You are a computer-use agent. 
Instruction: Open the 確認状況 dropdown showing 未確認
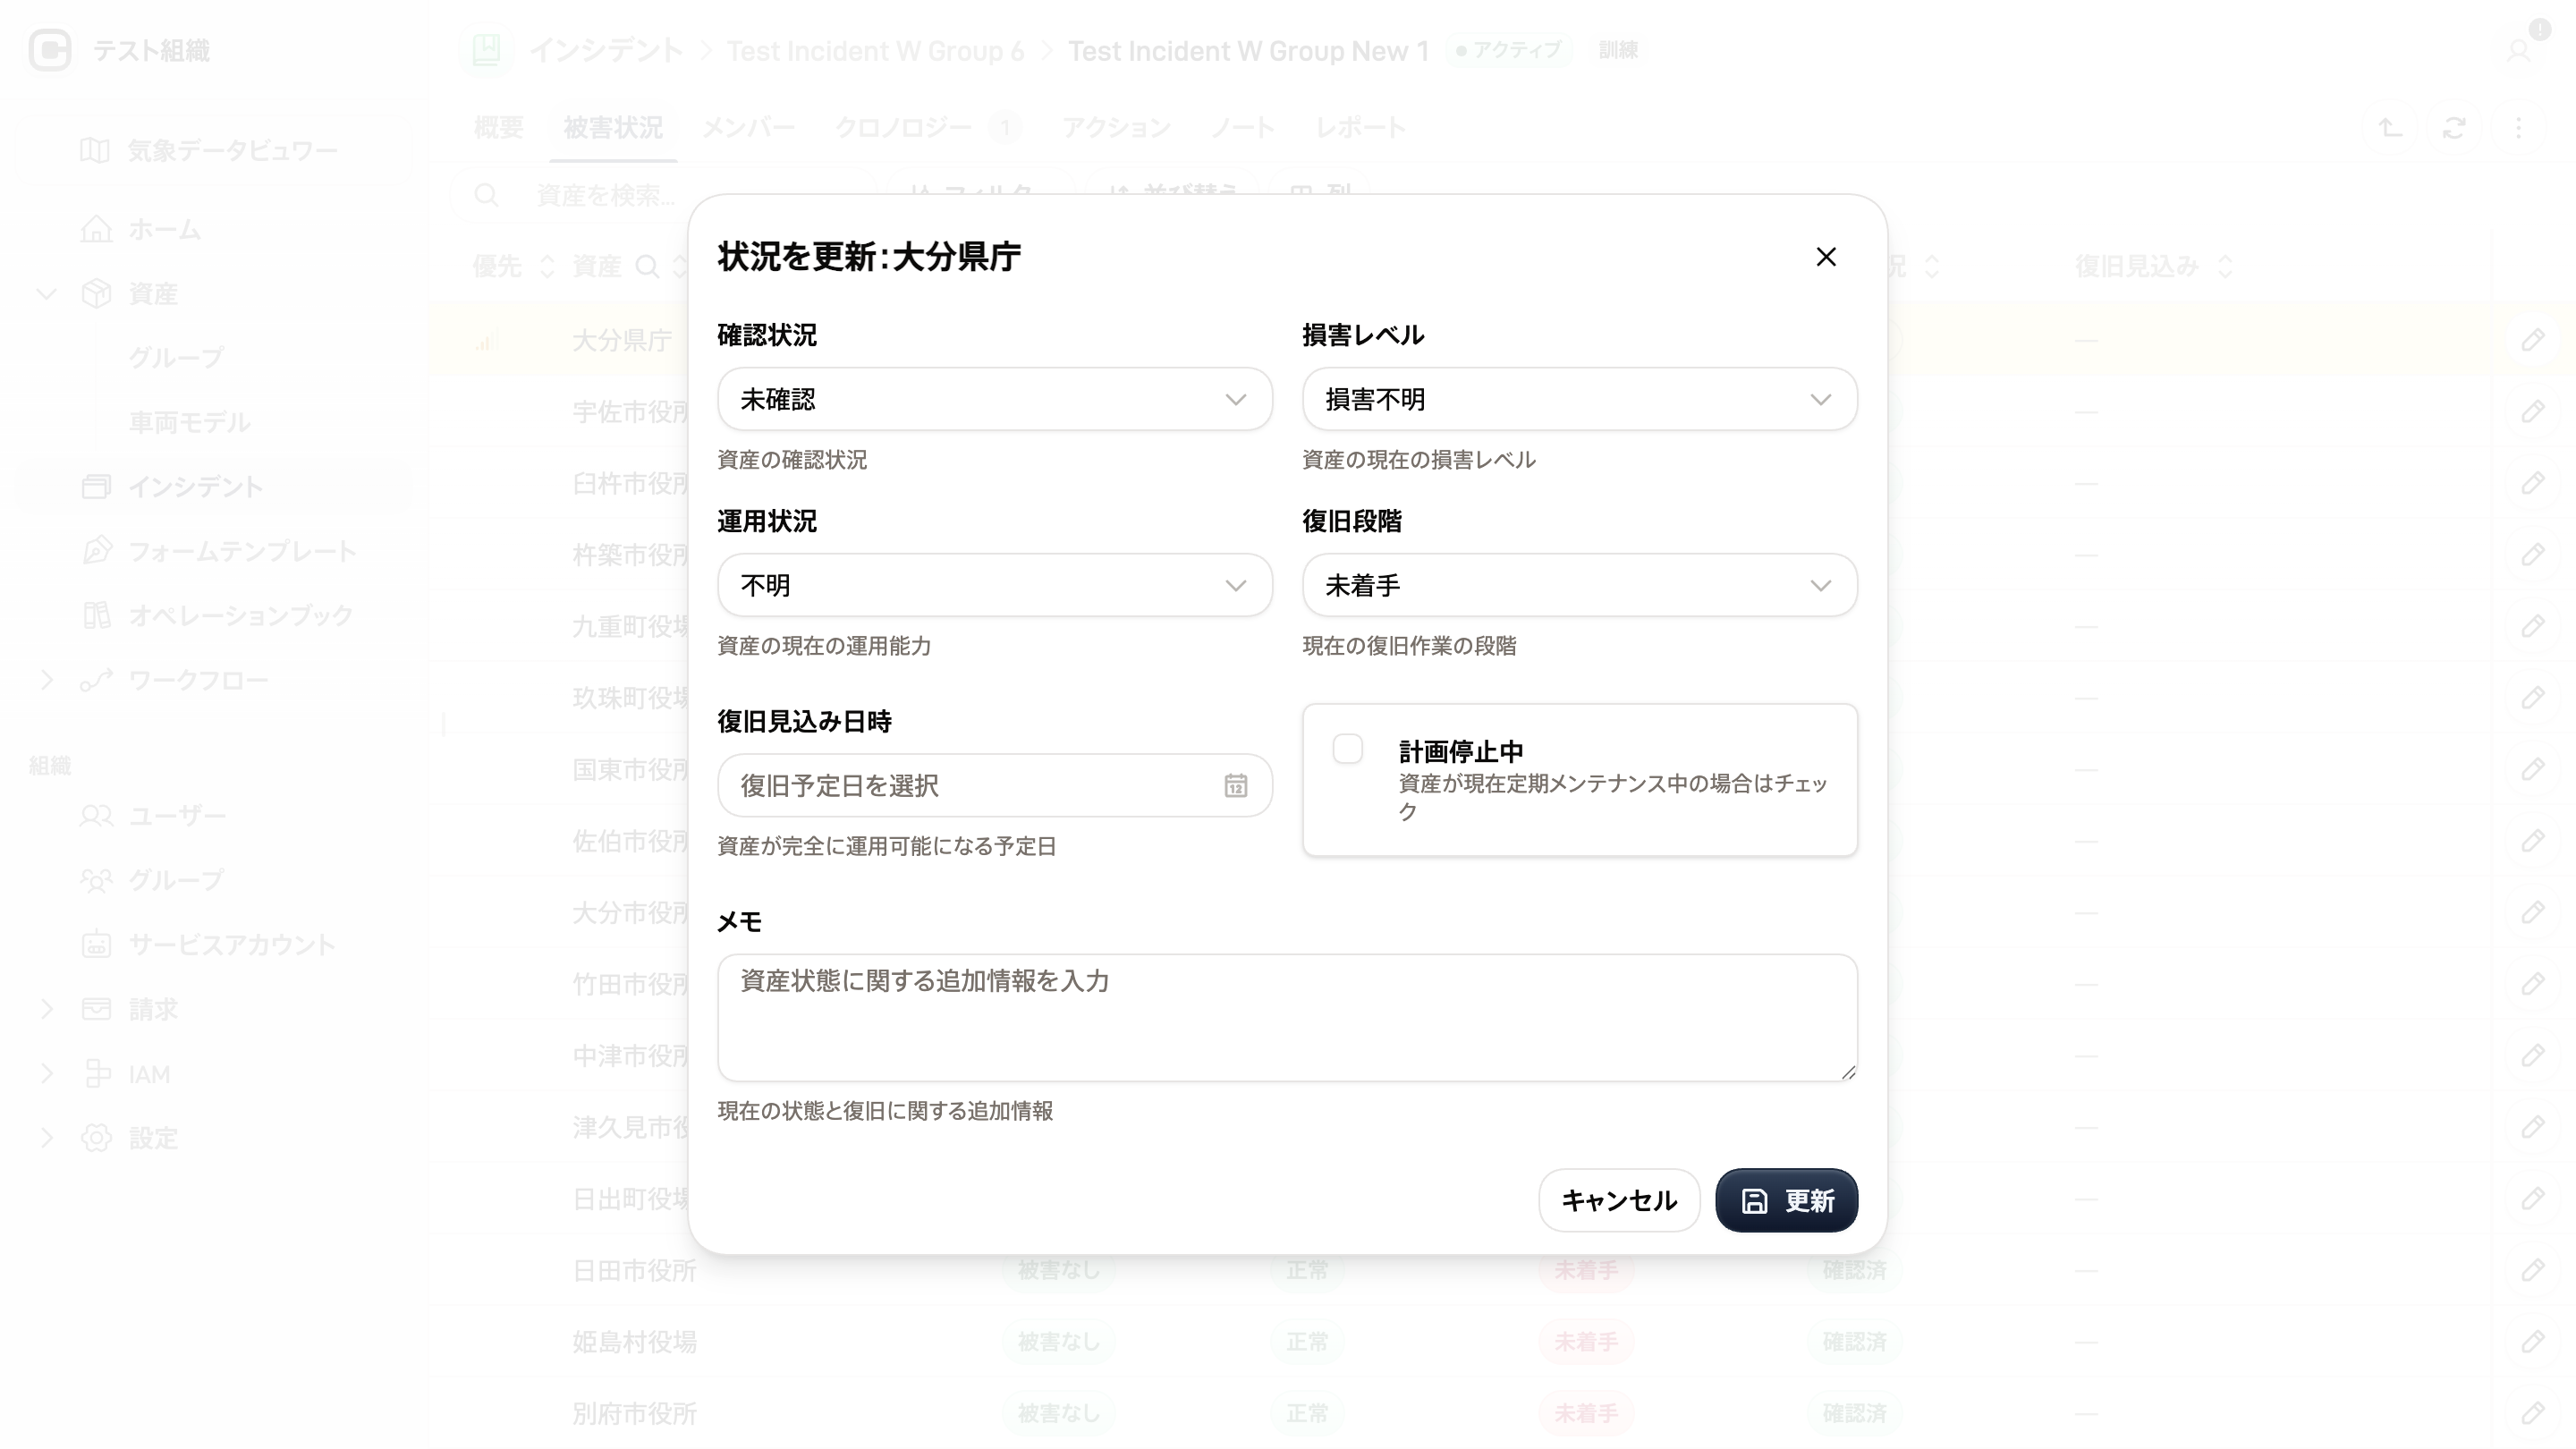point(994,399)
